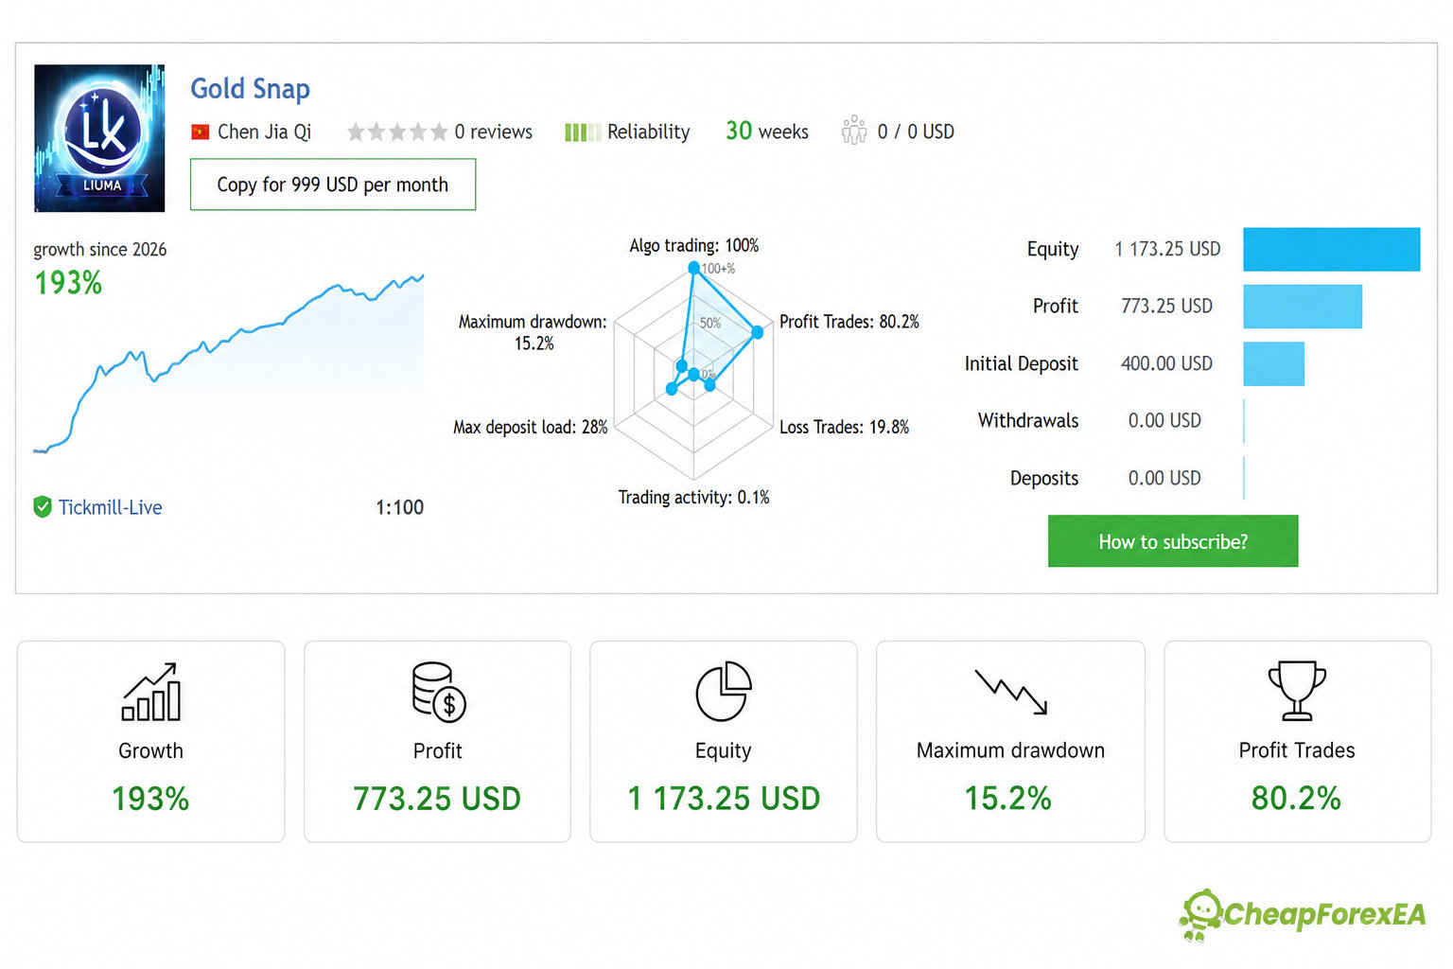
Task: Open Chen Jia Qi author profile
Action: coord(264,132)
